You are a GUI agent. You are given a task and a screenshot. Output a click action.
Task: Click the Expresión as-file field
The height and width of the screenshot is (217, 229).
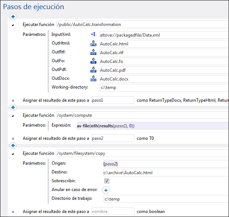(x=149, y=126)
